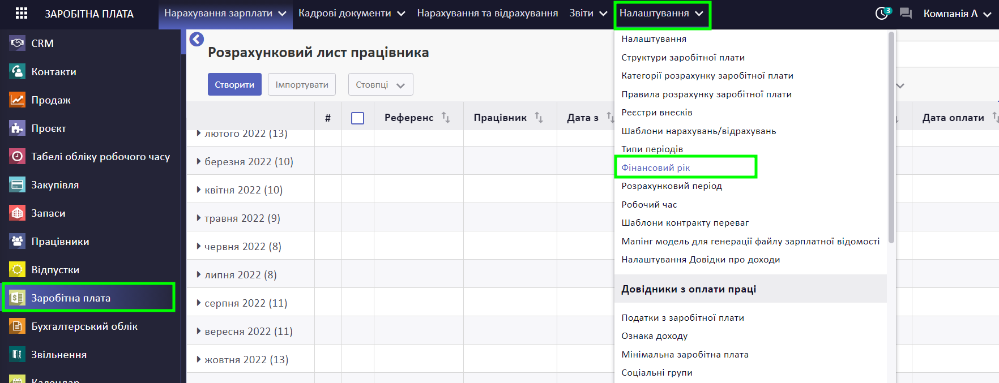The width and height of the screenshot is (999, 383).
Task: Click the Бухгалтерський облік document icon
Action: pyautogui.click(x=18, y=326)
